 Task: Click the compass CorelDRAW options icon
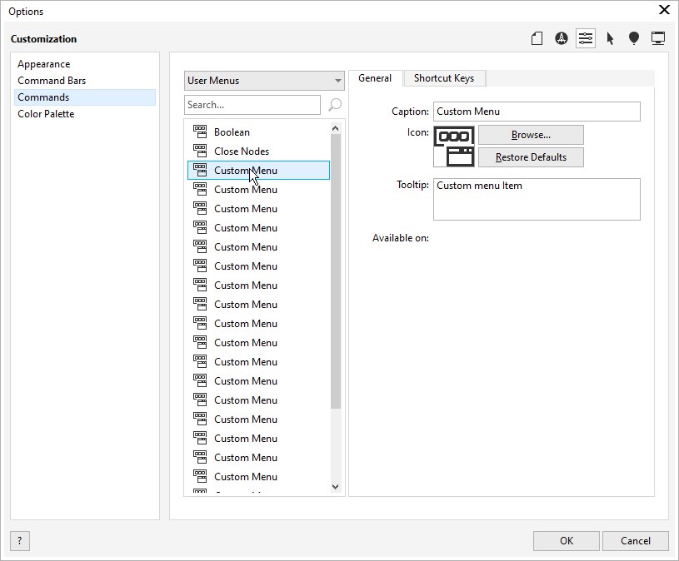pyautogui.click(x=562, y=38)
